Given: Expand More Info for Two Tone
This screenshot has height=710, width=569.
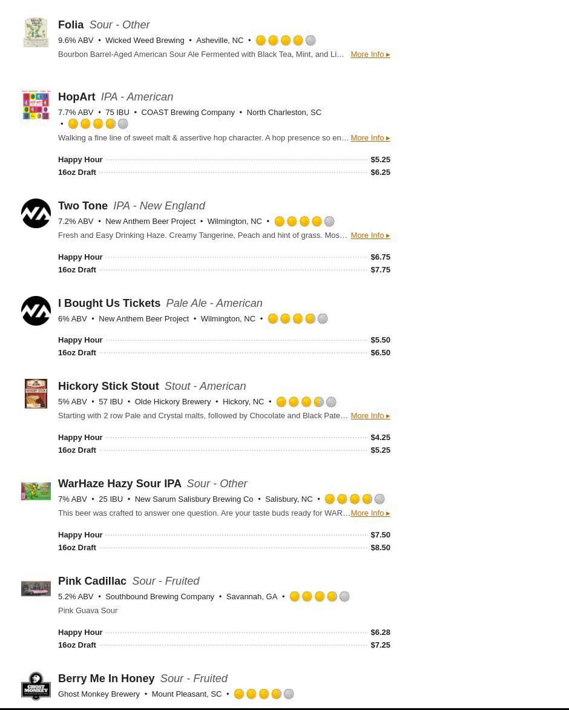Looking at the screenshot, I should [x=370, y=235].
